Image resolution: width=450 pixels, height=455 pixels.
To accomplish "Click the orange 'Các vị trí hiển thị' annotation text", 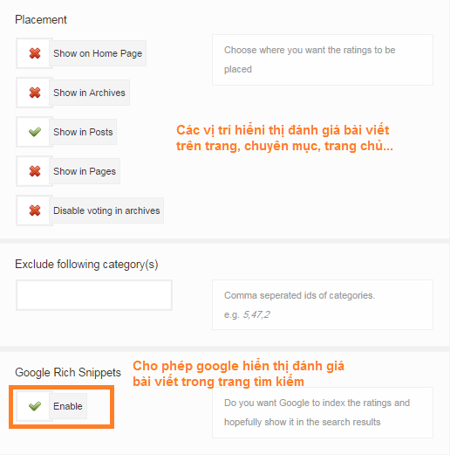I will (x=284, y=138).
